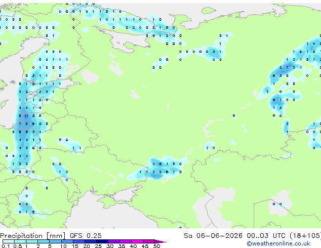Viewport: 321px width, 248px height.
Task: Select magenta legend swatch between 40 and 45
Action: [x=137, y=241]
